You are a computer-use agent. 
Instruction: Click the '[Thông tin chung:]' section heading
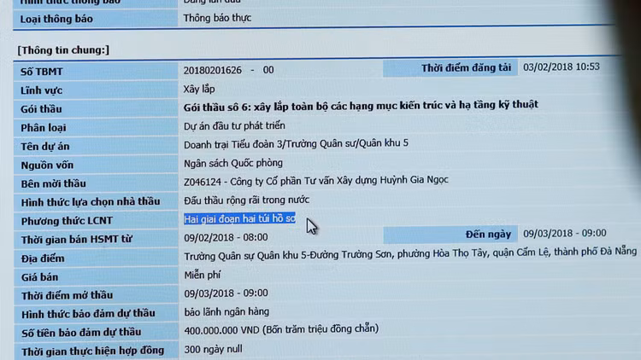[x=63, y=49]
